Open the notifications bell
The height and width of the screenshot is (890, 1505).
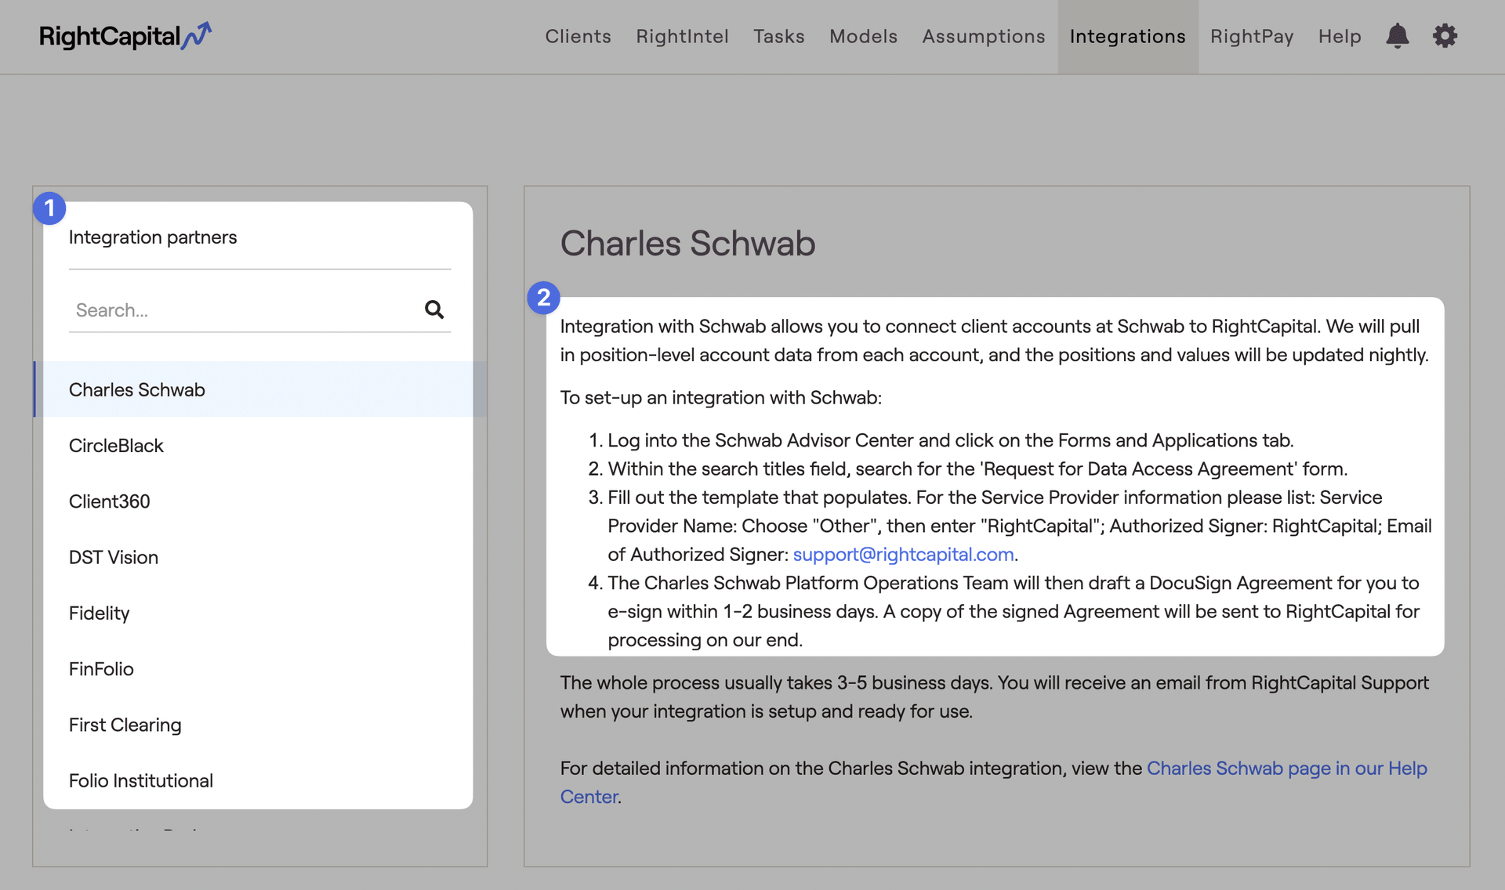tap(1397, 36)
